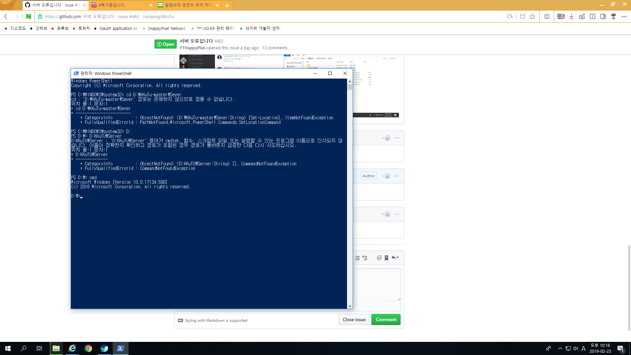Insert a saved reply in the comment box
Viewport: 631px width, 355px height.
386,258
